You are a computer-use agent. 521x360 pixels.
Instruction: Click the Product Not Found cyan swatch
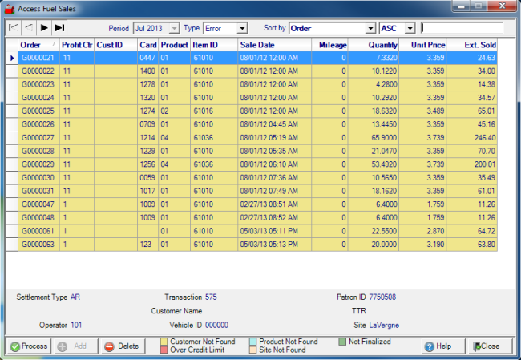(x=253, y=342)
